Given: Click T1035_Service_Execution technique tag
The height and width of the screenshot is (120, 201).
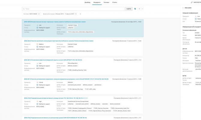Looking at the screenshot, I should [x=101, y=108].
